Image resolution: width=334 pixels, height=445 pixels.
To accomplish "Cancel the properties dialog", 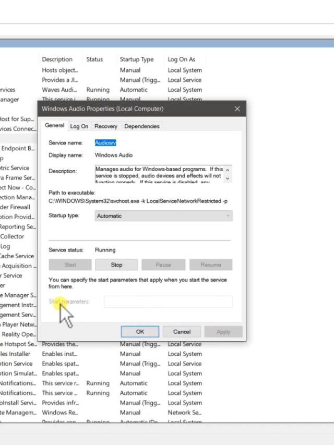I will [x=182, y=332].
